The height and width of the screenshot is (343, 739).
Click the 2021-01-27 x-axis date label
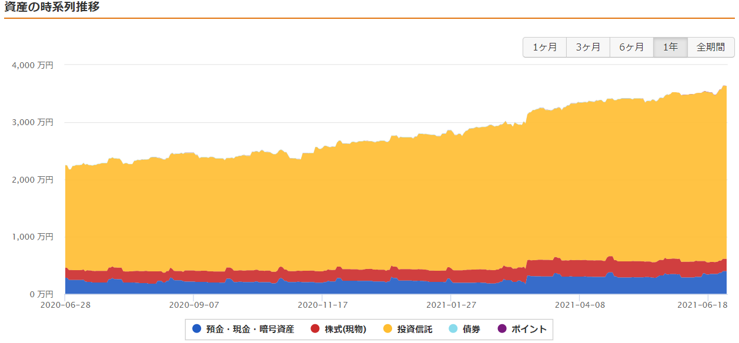(451, 305)
